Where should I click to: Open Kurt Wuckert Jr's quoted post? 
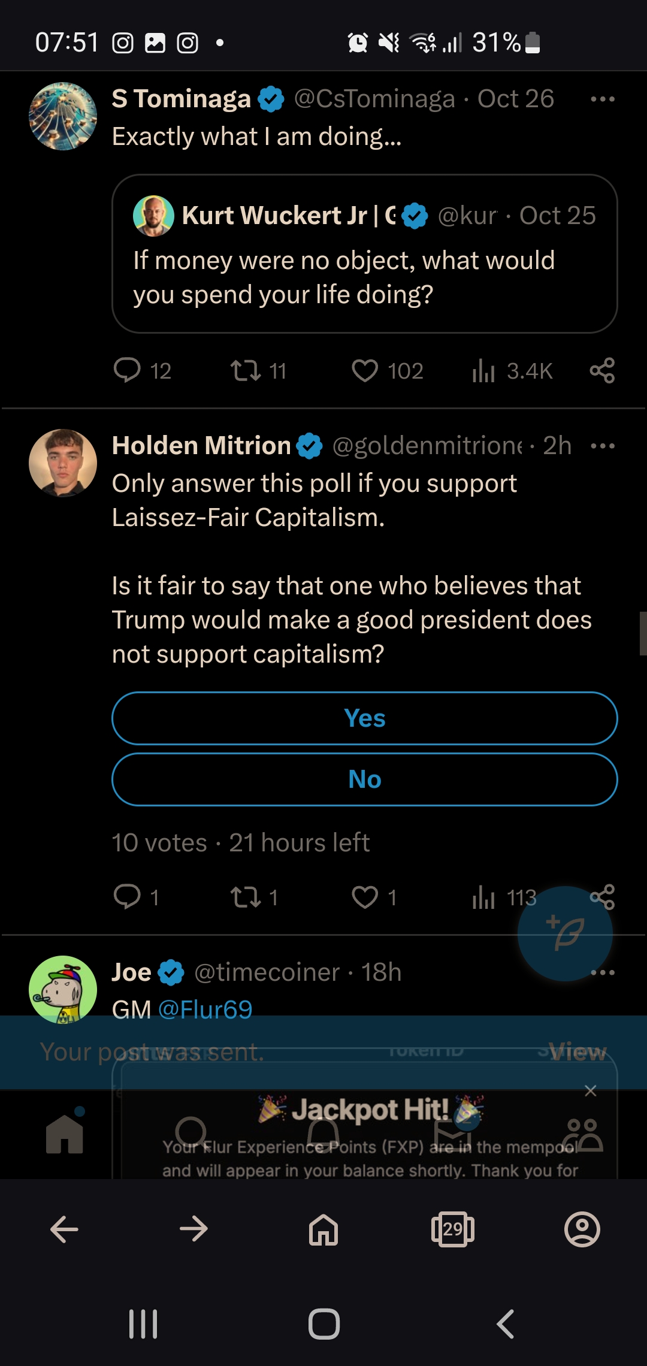point(364,254)
